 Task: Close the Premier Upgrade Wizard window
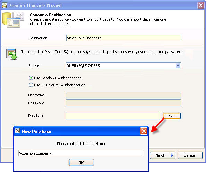(201, 6)
